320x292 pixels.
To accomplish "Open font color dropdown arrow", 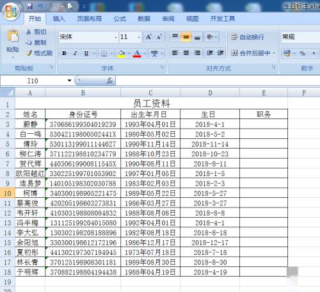I will [x=145, y=53].
